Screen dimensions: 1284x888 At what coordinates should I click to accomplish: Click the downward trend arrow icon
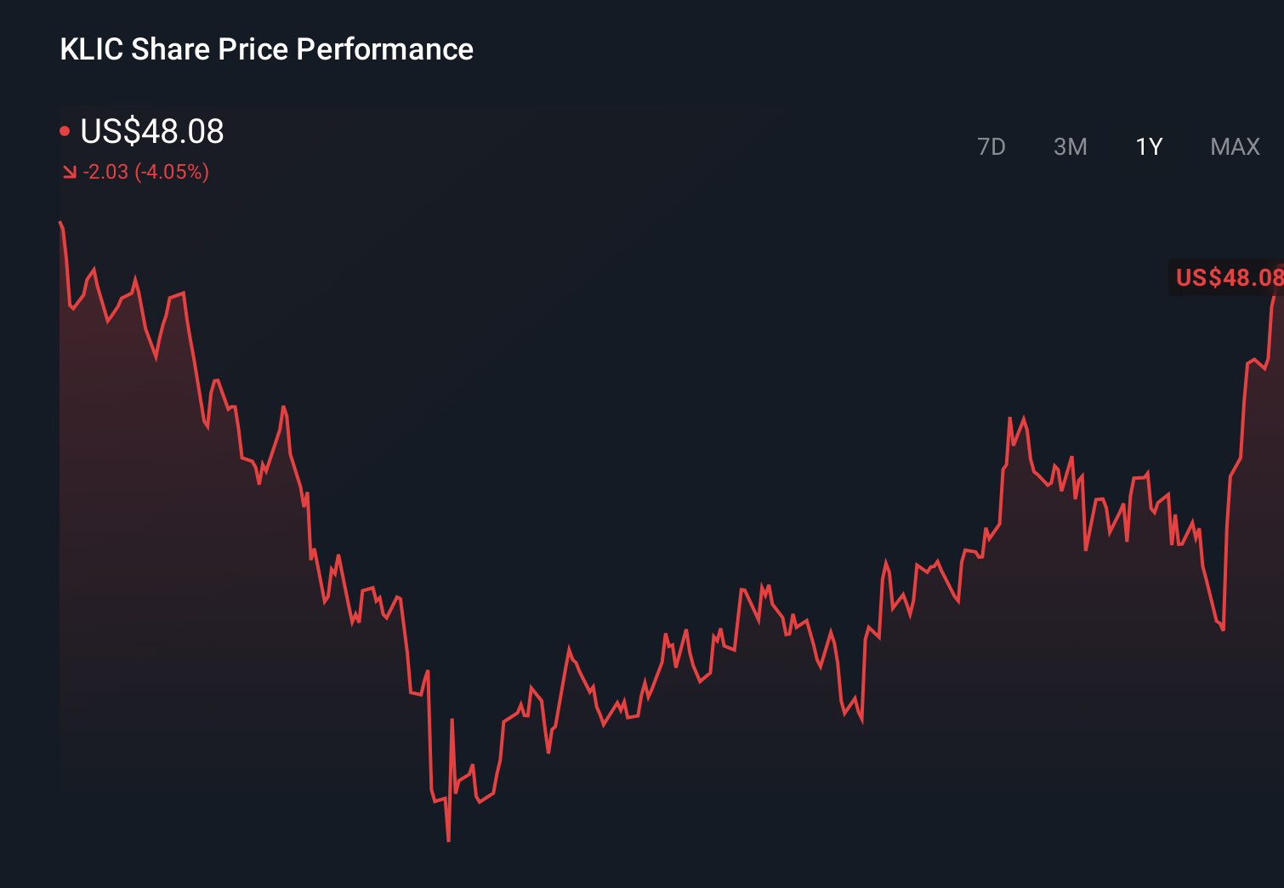(x=68, y=172)
